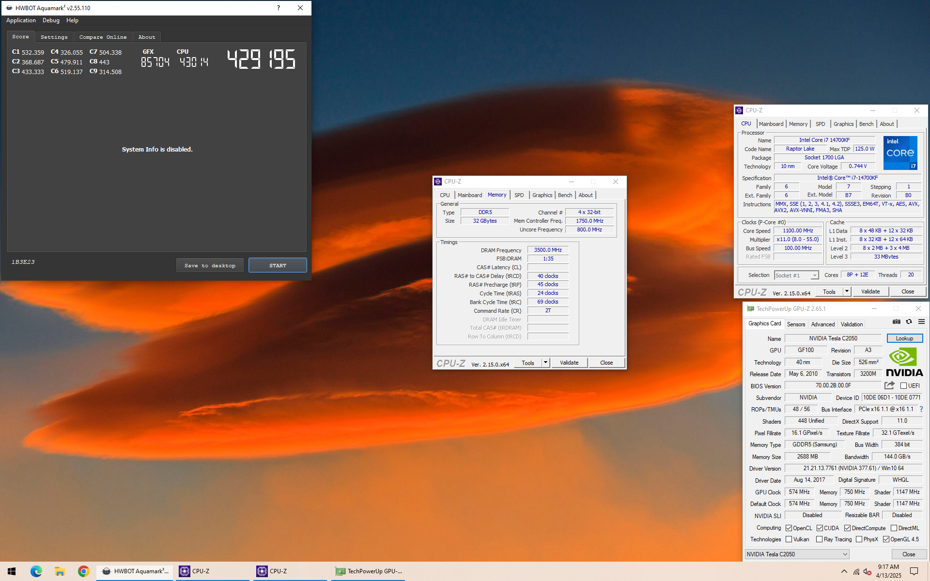Click CPU-Z processor window title icon
Image resolution: width=930 pixels, height=581 pixels.
[x=739, y=110]
